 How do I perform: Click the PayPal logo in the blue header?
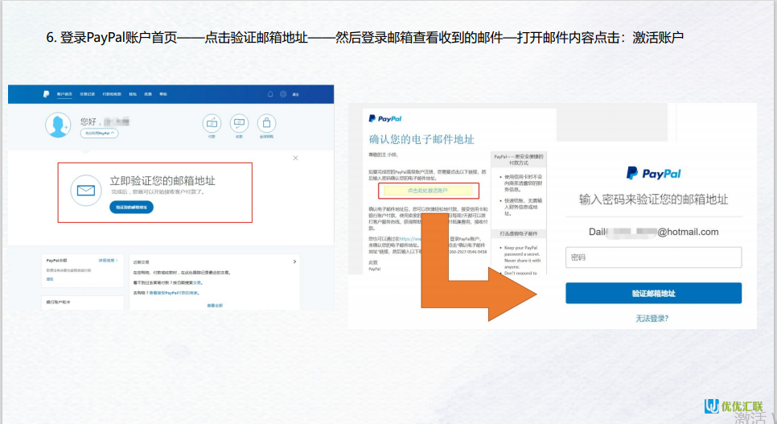pyautogui.click(x=46, y=93)
